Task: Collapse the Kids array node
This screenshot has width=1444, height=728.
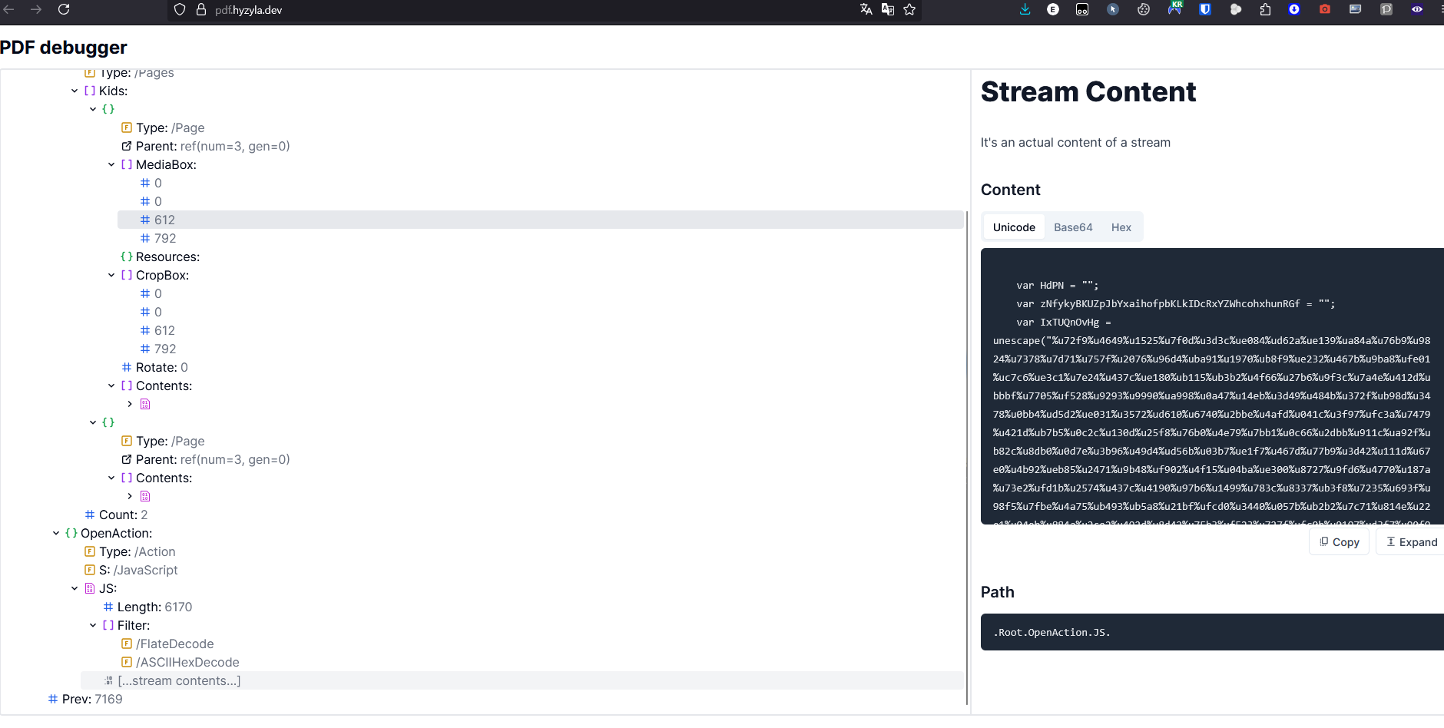Action: point(75,91)
